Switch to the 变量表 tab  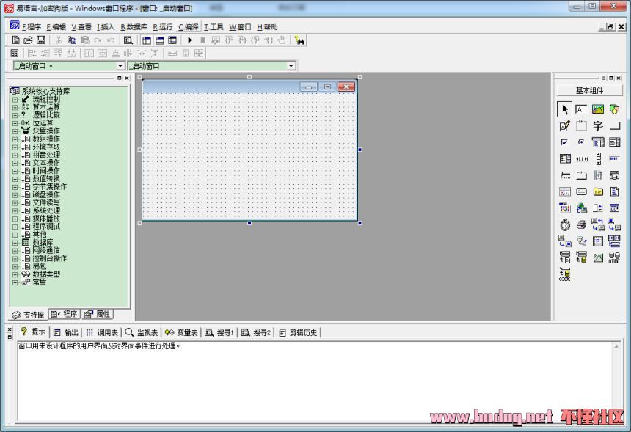(x=181, y=332)
